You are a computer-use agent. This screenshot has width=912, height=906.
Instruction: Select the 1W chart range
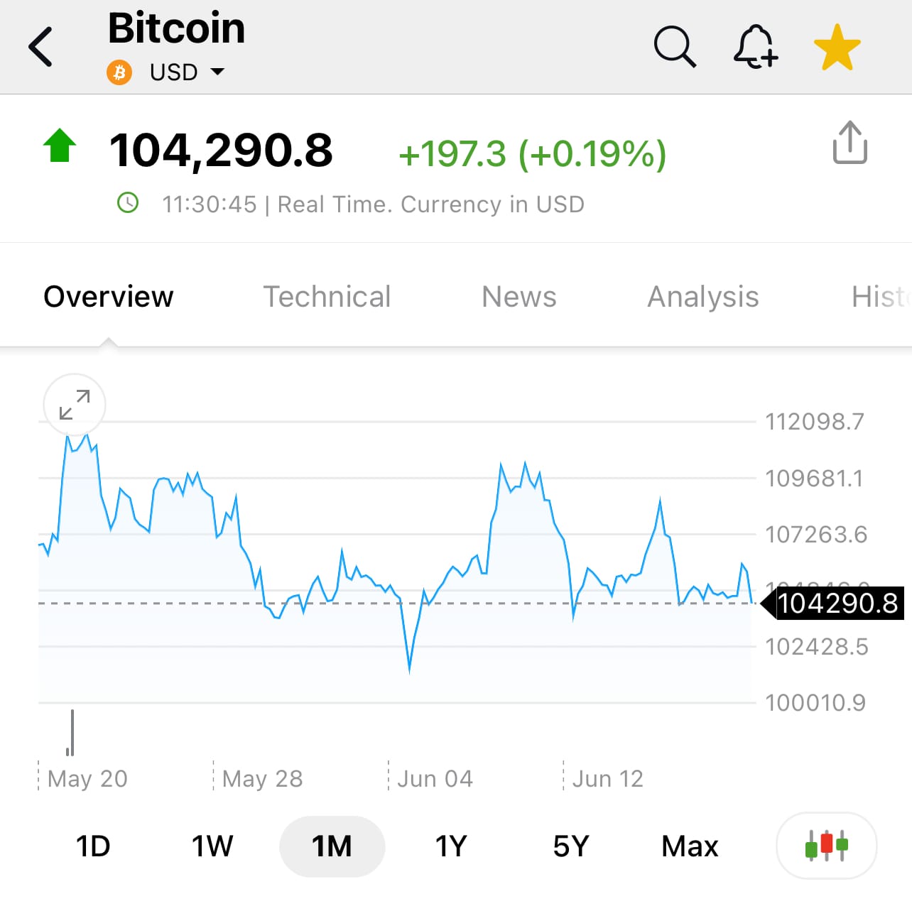[212, 846]
